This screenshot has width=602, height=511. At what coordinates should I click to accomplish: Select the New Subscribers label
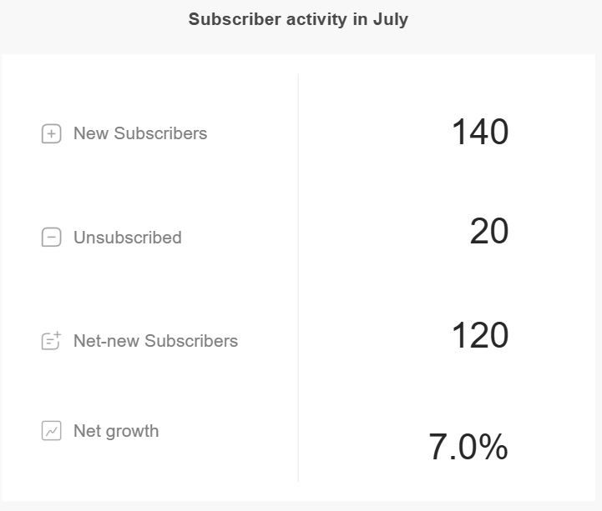pos(140,133)
